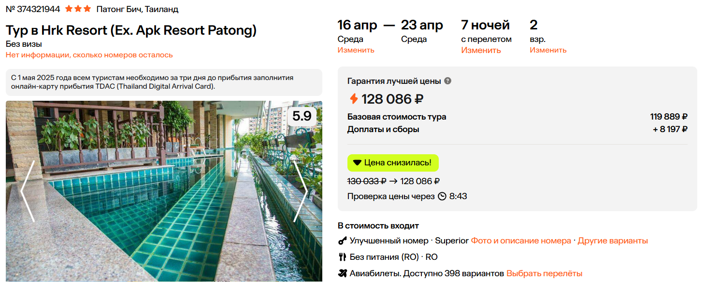Change the number of adults under 2 взр.
The height and width of the screenshot is (282, 705).
click(x=548, y=50)
